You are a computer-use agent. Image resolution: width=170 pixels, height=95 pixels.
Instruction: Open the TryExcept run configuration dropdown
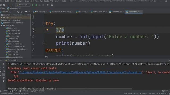coord(23,5)
